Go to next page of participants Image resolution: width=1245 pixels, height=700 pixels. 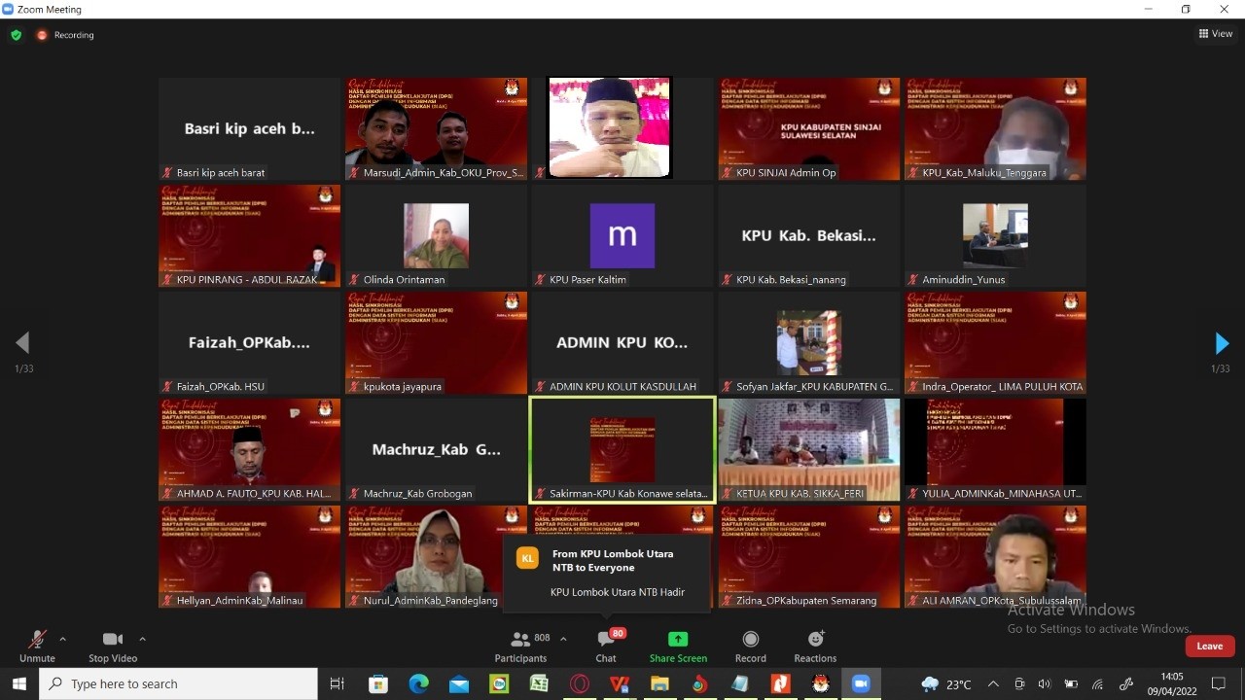point(1222,343)
